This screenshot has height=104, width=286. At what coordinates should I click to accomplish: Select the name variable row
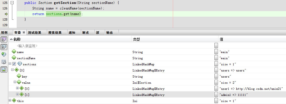pos(147,52)
